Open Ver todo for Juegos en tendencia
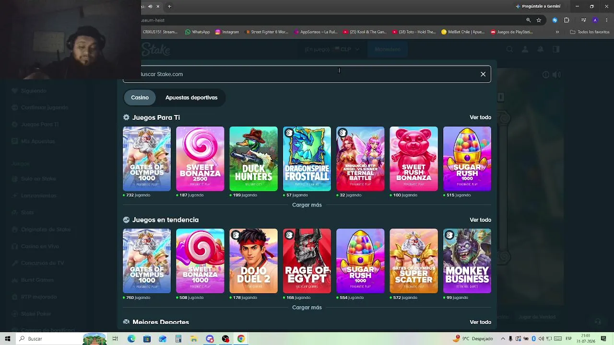This screenshot has width=614, height=345. (480, 220)
